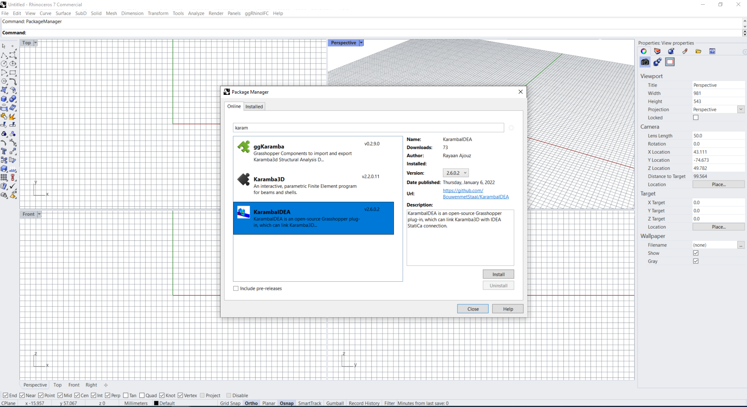Click the Default layer black color swatch
This screenshot has height=407, width=747.
point(156,403)
